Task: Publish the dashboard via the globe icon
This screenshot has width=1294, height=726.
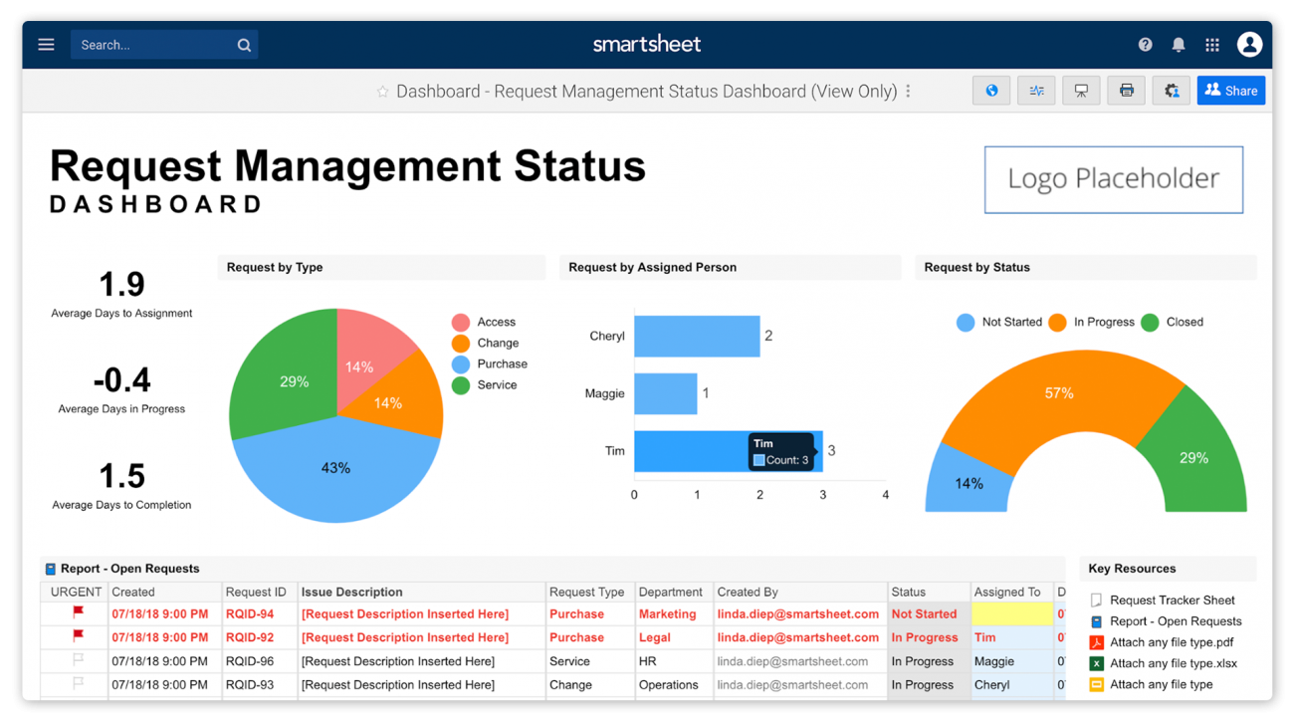Action: (x=991, y=90)
